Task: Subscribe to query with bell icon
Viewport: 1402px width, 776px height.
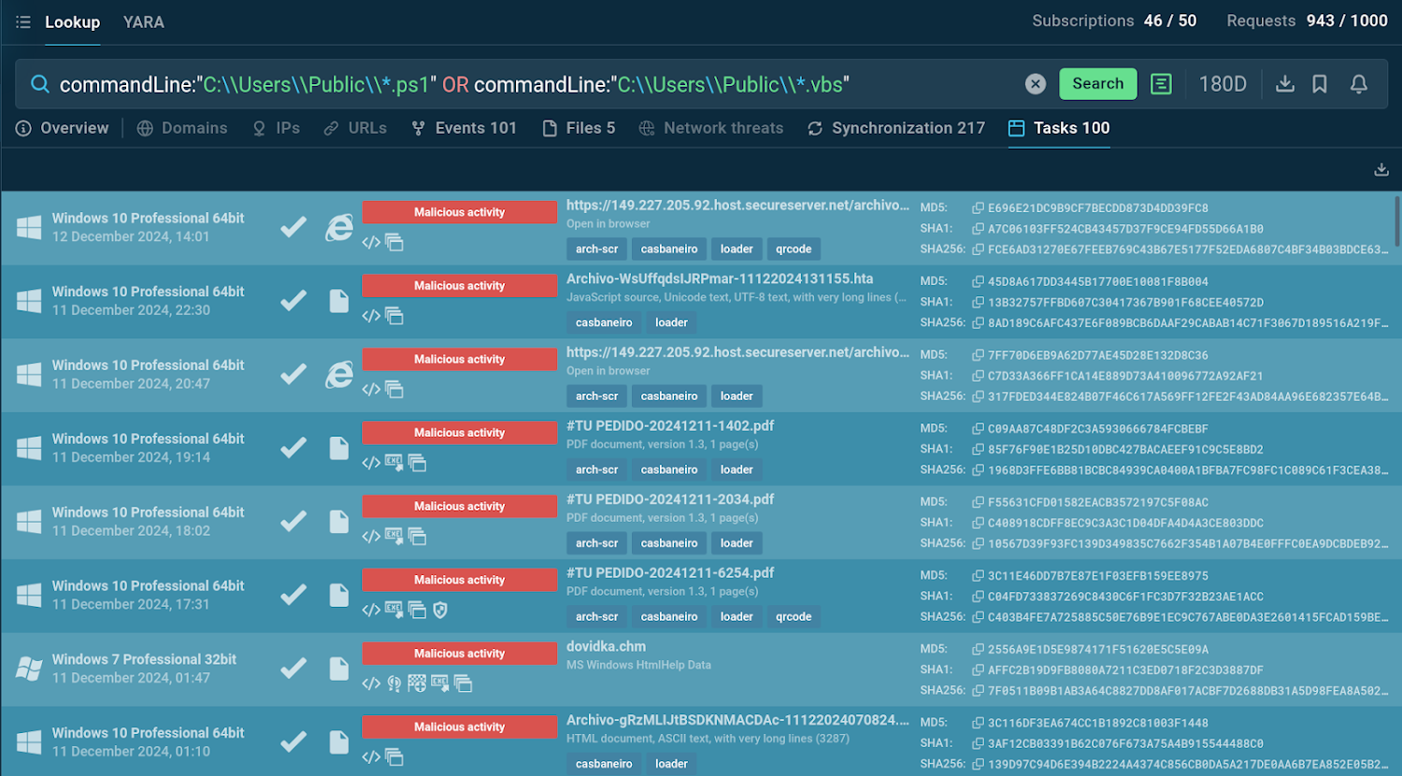Action: [x=1359, y=84]
